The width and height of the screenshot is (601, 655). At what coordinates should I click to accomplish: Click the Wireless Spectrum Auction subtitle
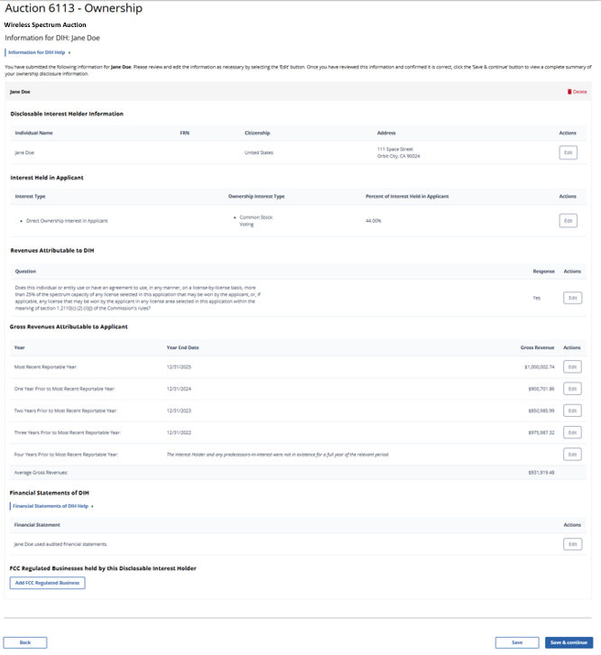(x=45, y=23)
